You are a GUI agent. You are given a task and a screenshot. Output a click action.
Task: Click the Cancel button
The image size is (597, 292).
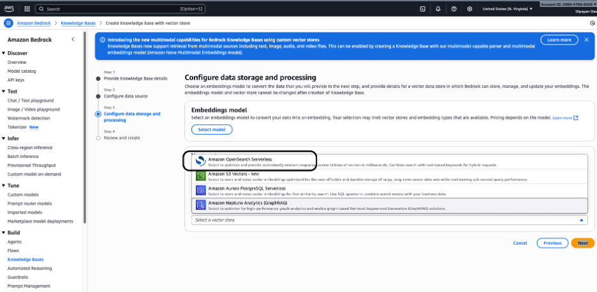[x=520, y=243]
